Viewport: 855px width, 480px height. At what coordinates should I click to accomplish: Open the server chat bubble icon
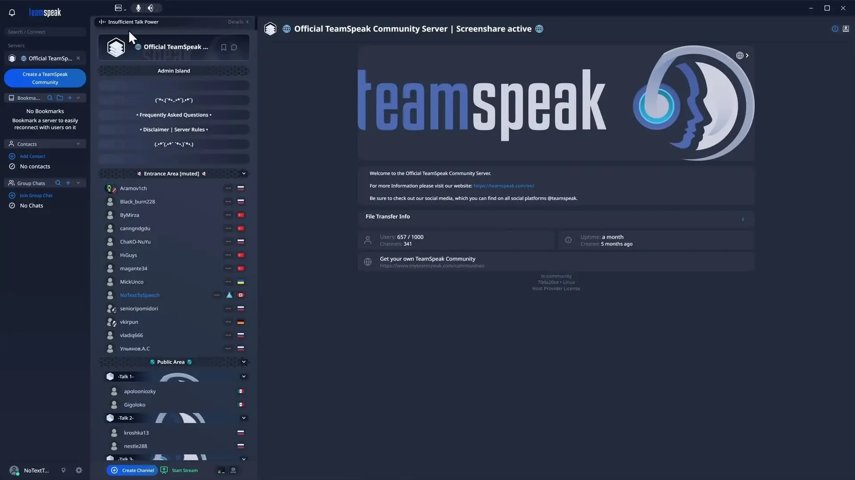(234, 47)
